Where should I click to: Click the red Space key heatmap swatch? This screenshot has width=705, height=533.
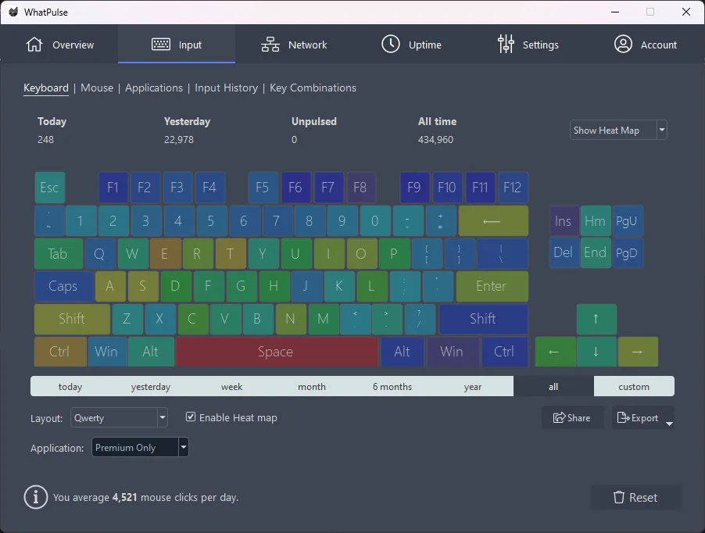[x=276, y=352]
